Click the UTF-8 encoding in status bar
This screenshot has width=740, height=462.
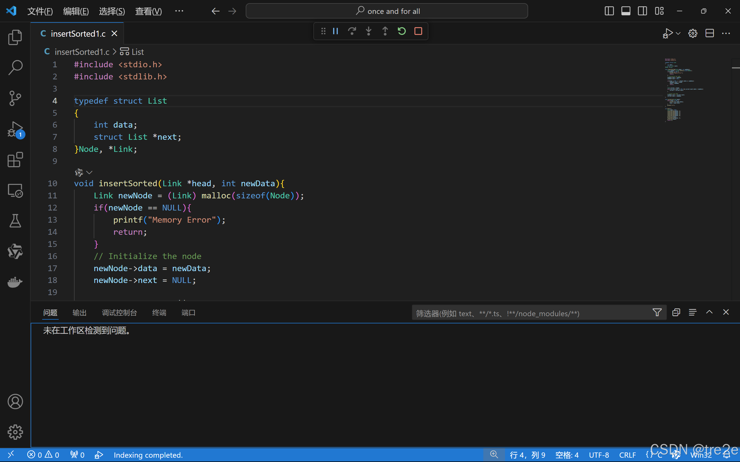coord(599,455)
